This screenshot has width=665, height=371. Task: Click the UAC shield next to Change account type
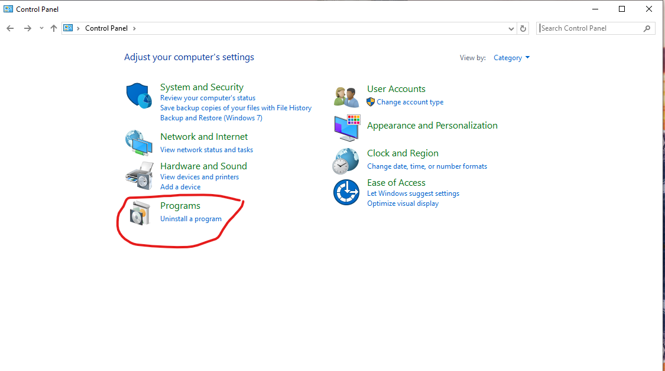pyautogui.click(x=371, y=102)
